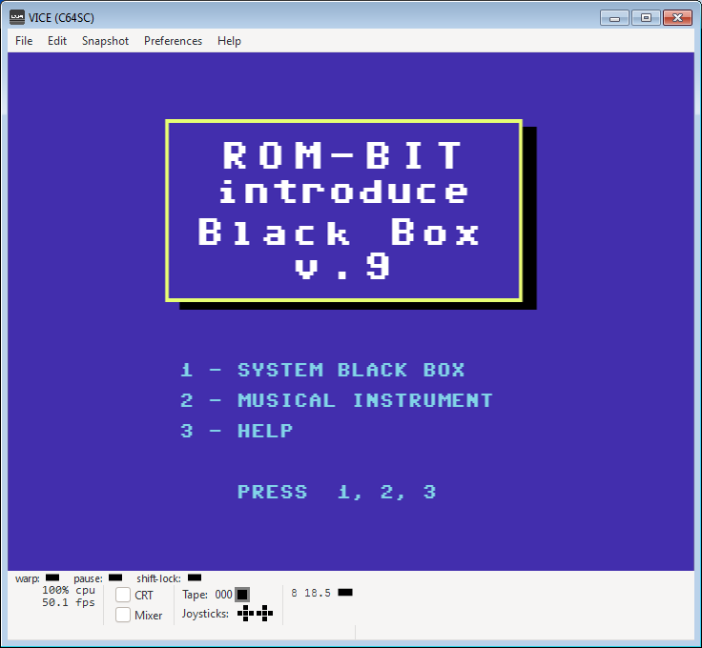Click the 50.1 fps status text

tap(69, 602)
